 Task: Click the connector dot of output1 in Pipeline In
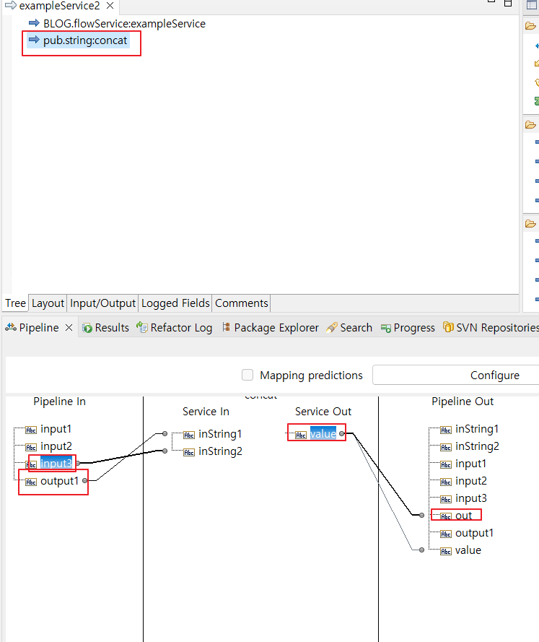84,481
